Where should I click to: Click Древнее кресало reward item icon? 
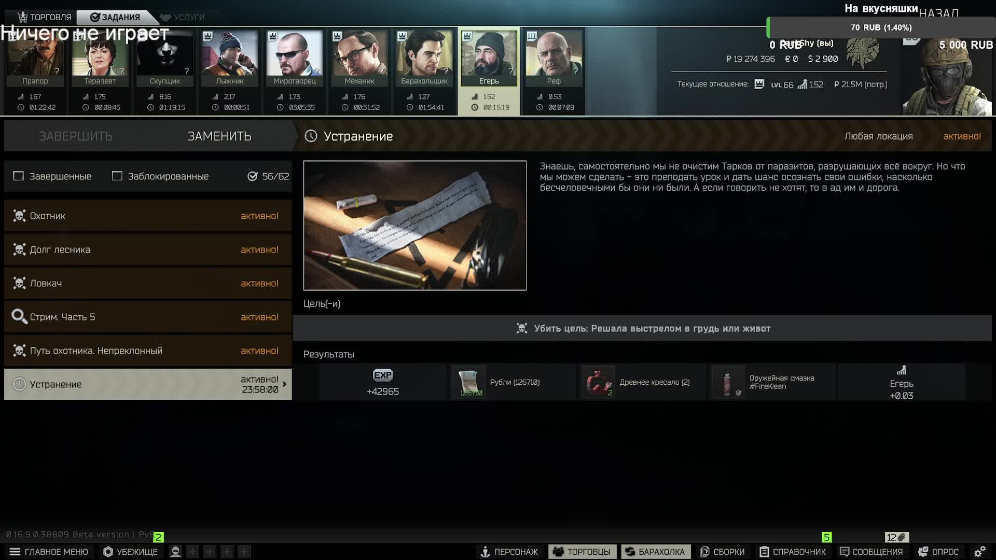(598, 382)
